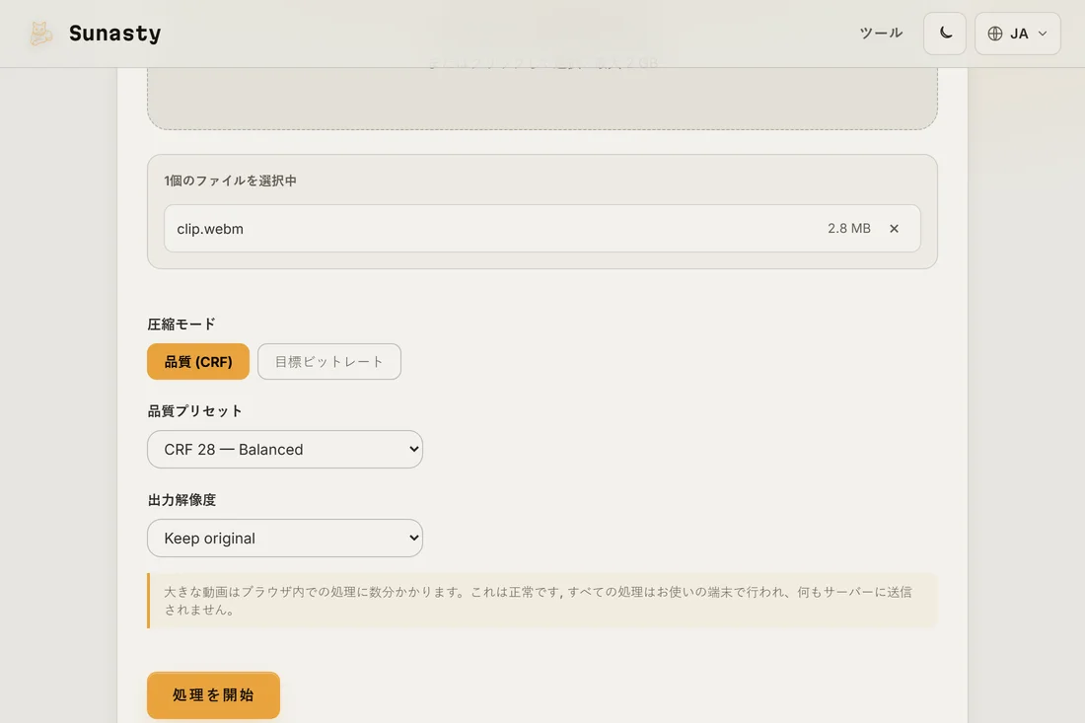
Task: Select the clip.webm file name
Action: pos(210,229)
